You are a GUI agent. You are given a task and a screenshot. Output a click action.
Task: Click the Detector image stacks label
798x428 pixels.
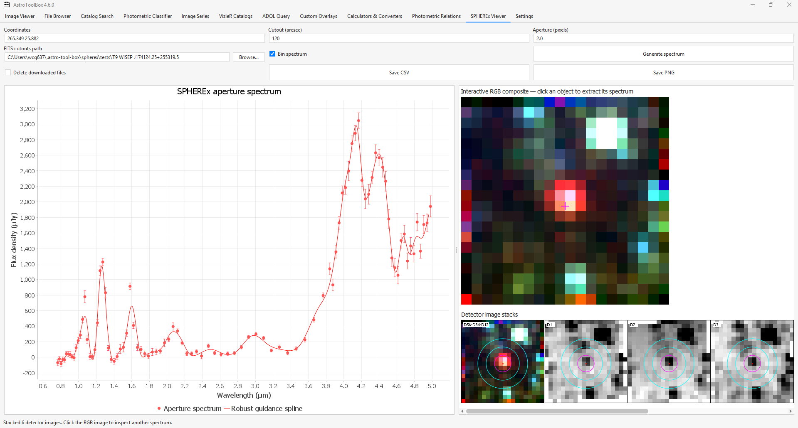tap(489, 315)
